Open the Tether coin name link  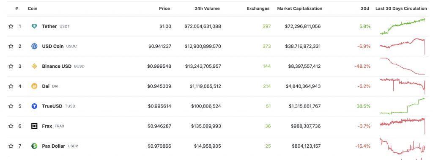coord(49,26)
